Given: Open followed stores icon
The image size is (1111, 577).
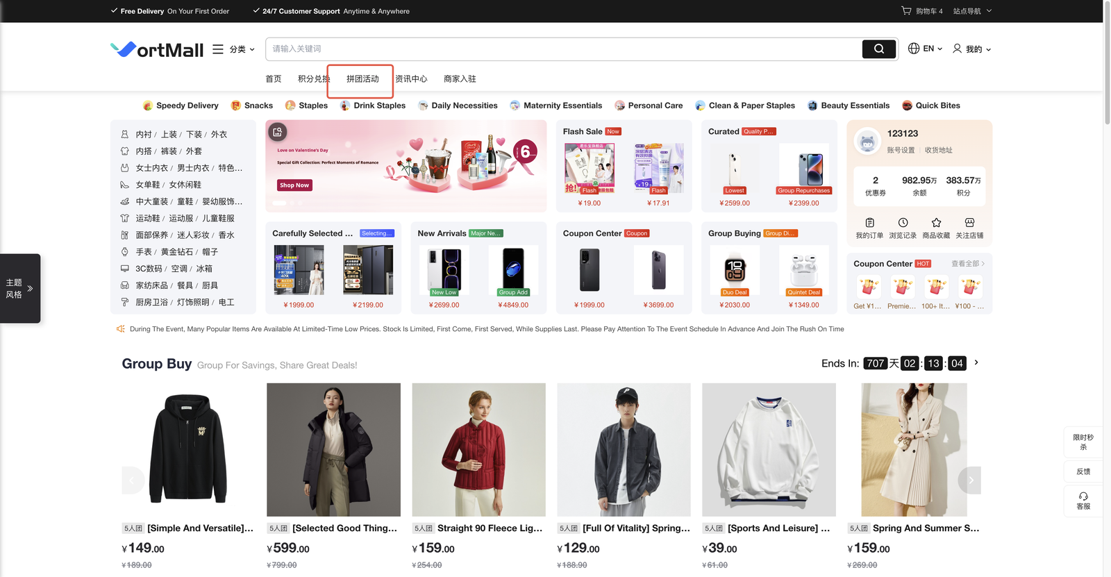Looking at the screenshot, I should (969, 223).
